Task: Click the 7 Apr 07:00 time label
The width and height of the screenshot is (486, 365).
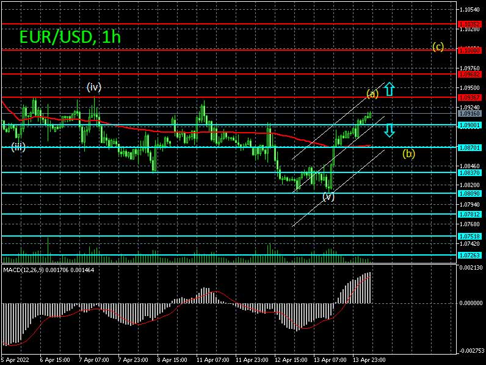Action: pyautogui.click(x=94, y=359)
